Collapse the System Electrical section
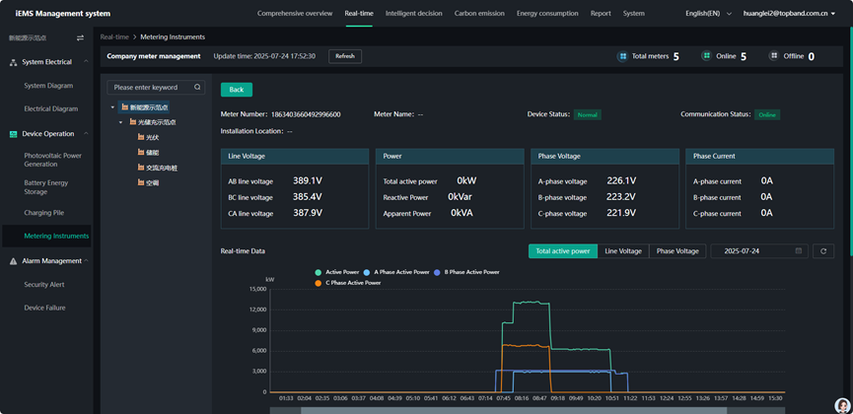Image resolution: width=853 pixels, height=414 pixels. (86, 61)
